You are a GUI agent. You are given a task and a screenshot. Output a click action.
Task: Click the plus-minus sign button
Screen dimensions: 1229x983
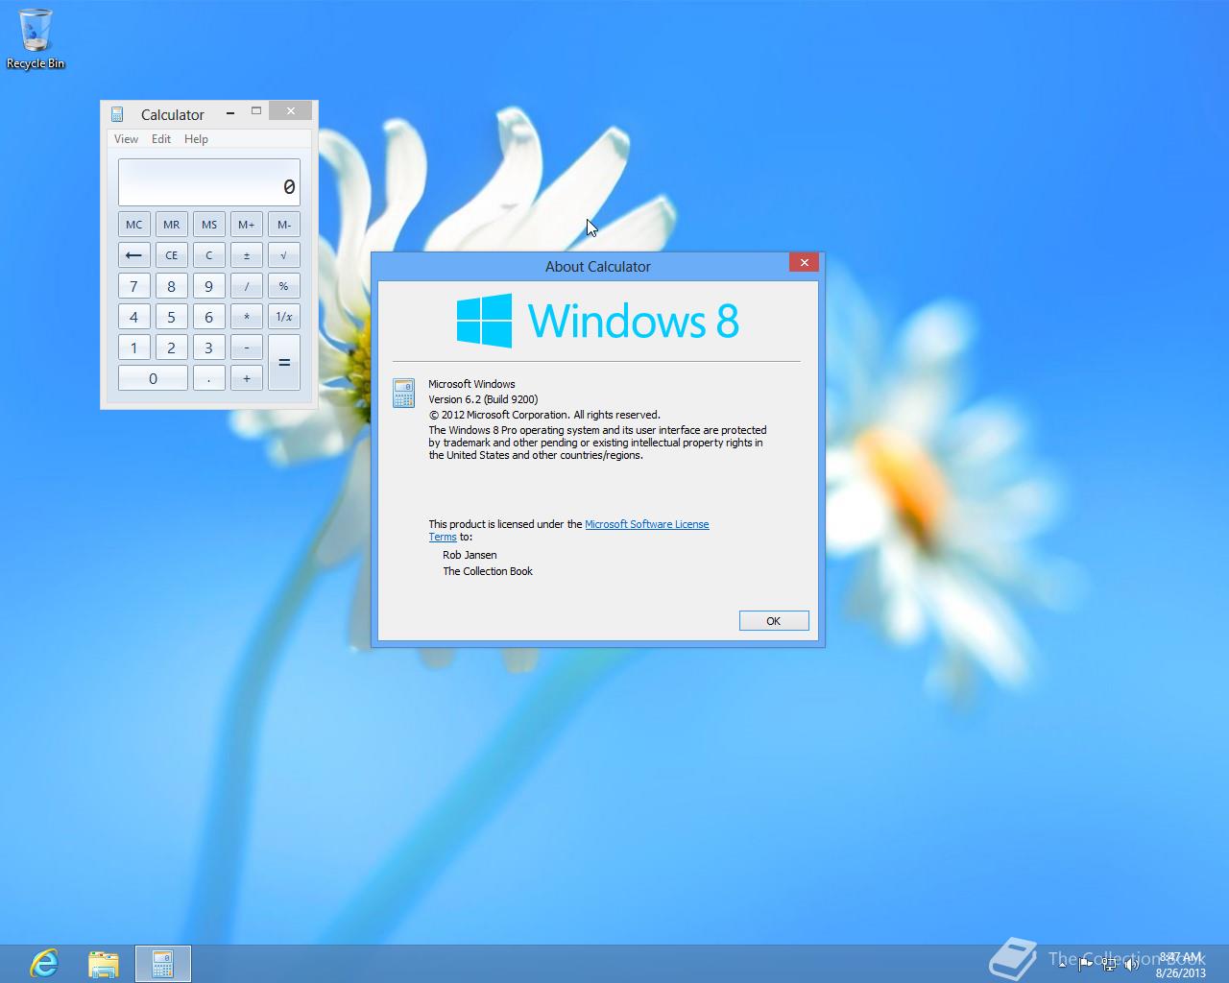(x=247, y=255)
